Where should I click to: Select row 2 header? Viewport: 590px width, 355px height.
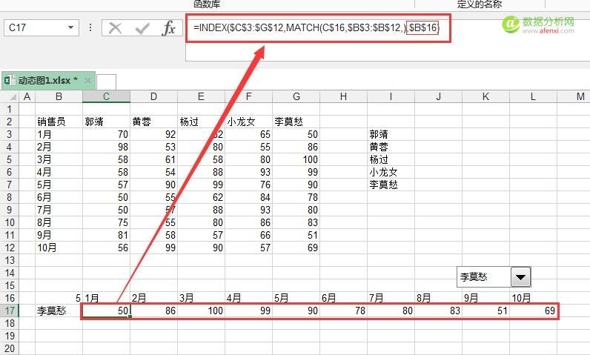[x=10, y=122]
